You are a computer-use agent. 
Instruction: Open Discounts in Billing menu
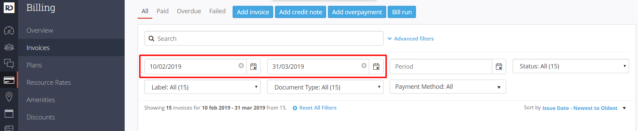coord(71,117)
